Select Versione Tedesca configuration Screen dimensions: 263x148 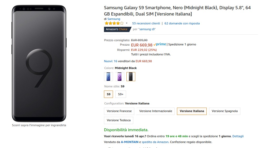(x=119, y=120)
